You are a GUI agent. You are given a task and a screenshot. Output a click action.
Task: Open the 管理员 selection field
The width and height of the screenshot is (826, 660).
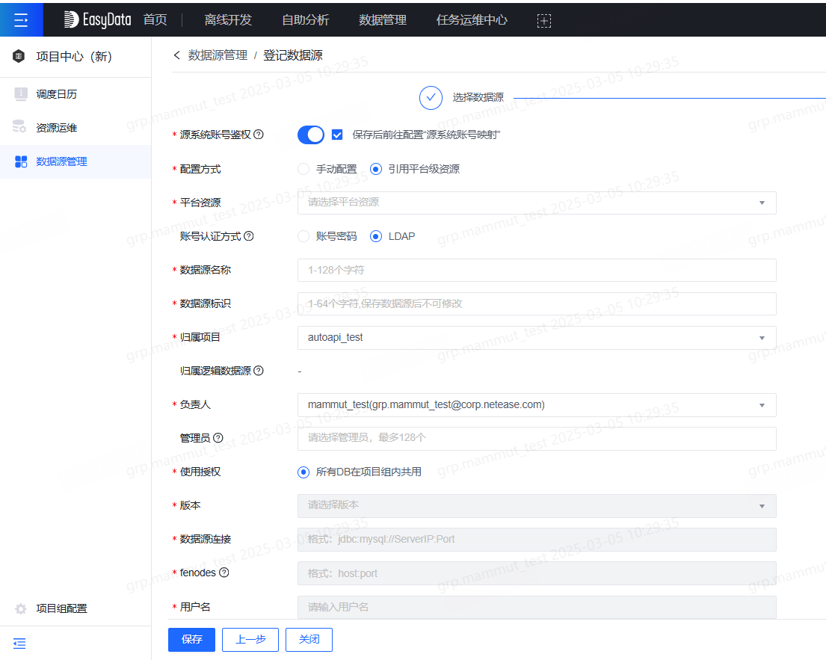[537, 439]
